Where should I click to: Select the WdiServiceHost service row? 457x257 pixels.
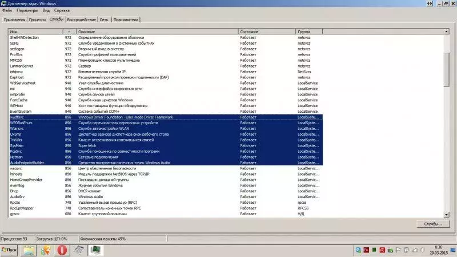point(166,83)
